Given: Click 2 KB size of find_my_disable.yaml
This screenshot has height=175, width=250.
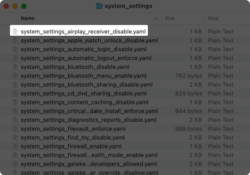Looking at the screenshot, I should pyautogui.click(x=195, y=137).
